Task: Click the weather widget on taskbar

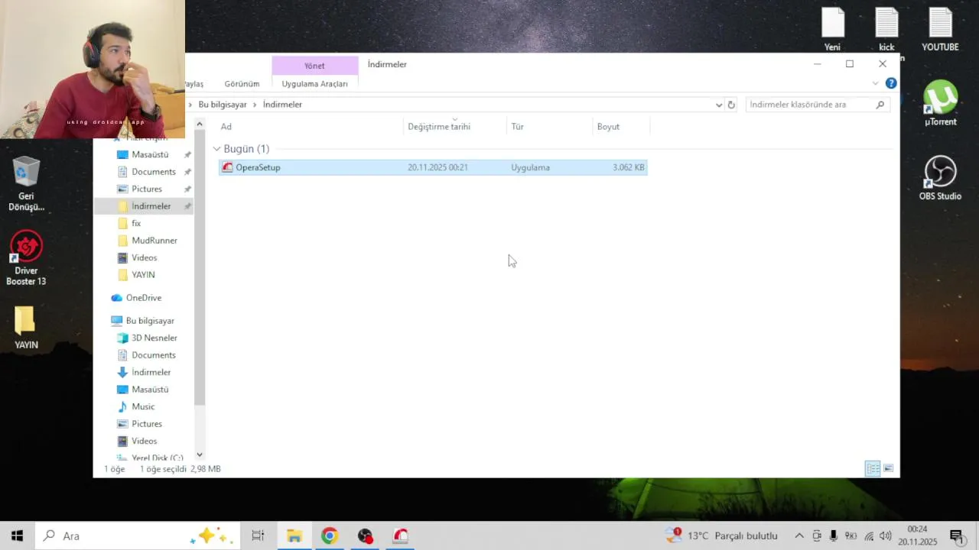Action: tap(722, 535)
